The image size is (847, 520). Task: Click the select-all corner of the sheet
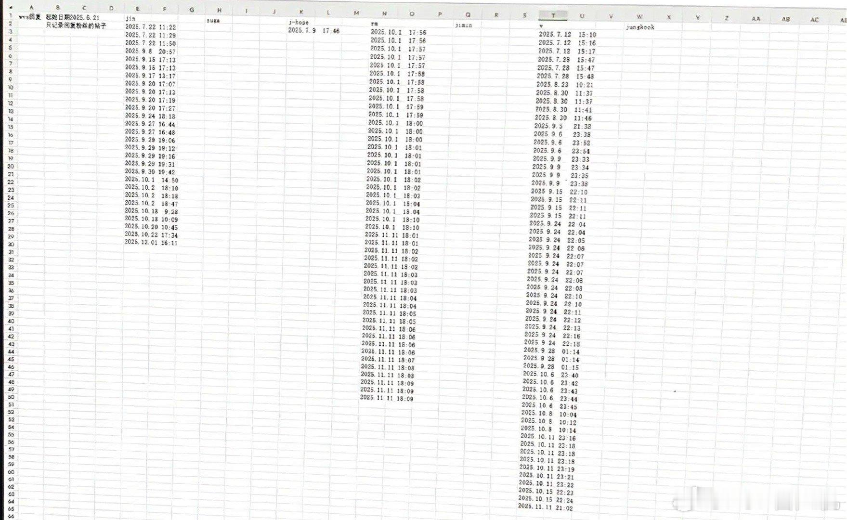click(x=10, y=7)
